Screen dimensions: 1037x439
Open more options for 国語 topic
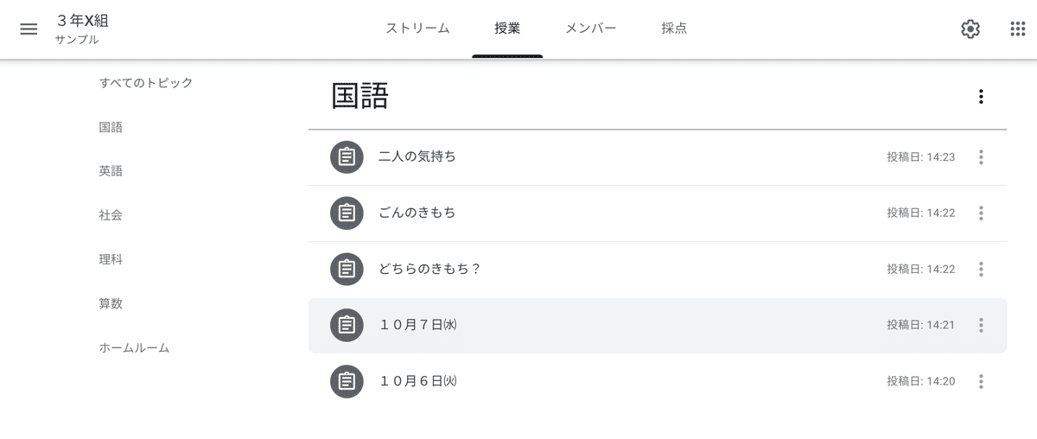click(x=981, y=97)
